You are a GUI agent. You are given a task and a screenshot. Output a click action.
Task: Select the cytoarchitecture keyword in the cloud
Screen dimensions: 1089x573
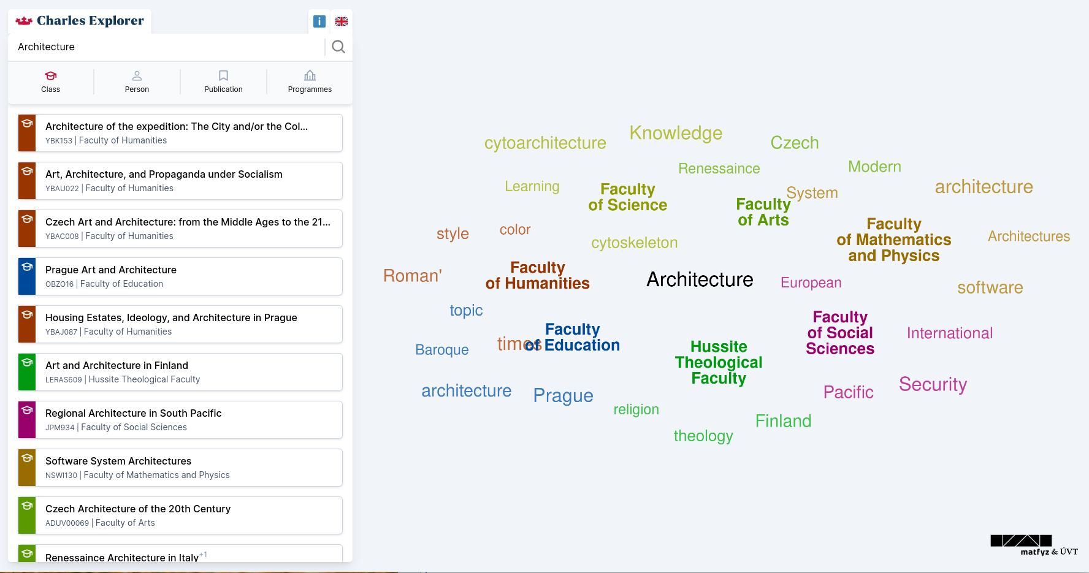(x=544, y=143)
